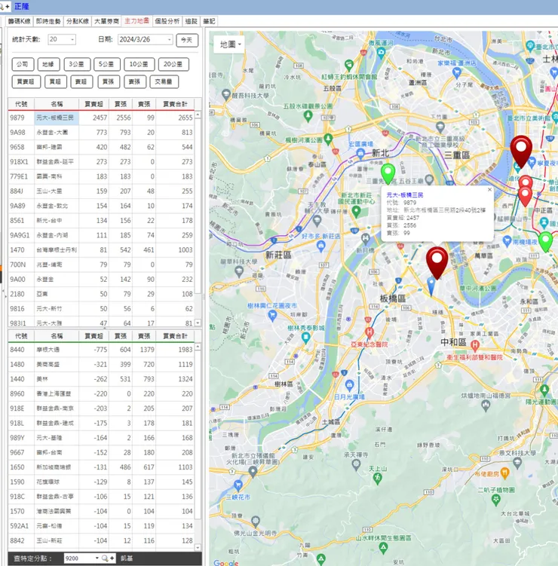Select the 5公里 range filter
Image resolution: width=558 pixels, height=566 pixels.
(x=107, y=64)
